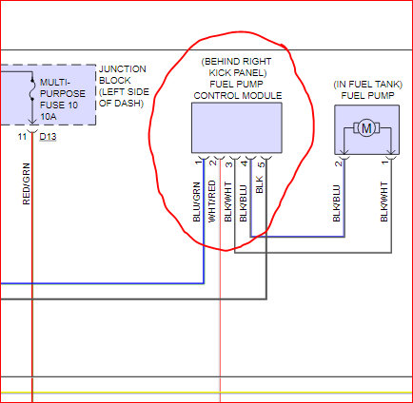The width and height of the screenshot is (413, 403).
Task: Click BLK/BLU label under the fuel pump
Action: coord(337,203)
